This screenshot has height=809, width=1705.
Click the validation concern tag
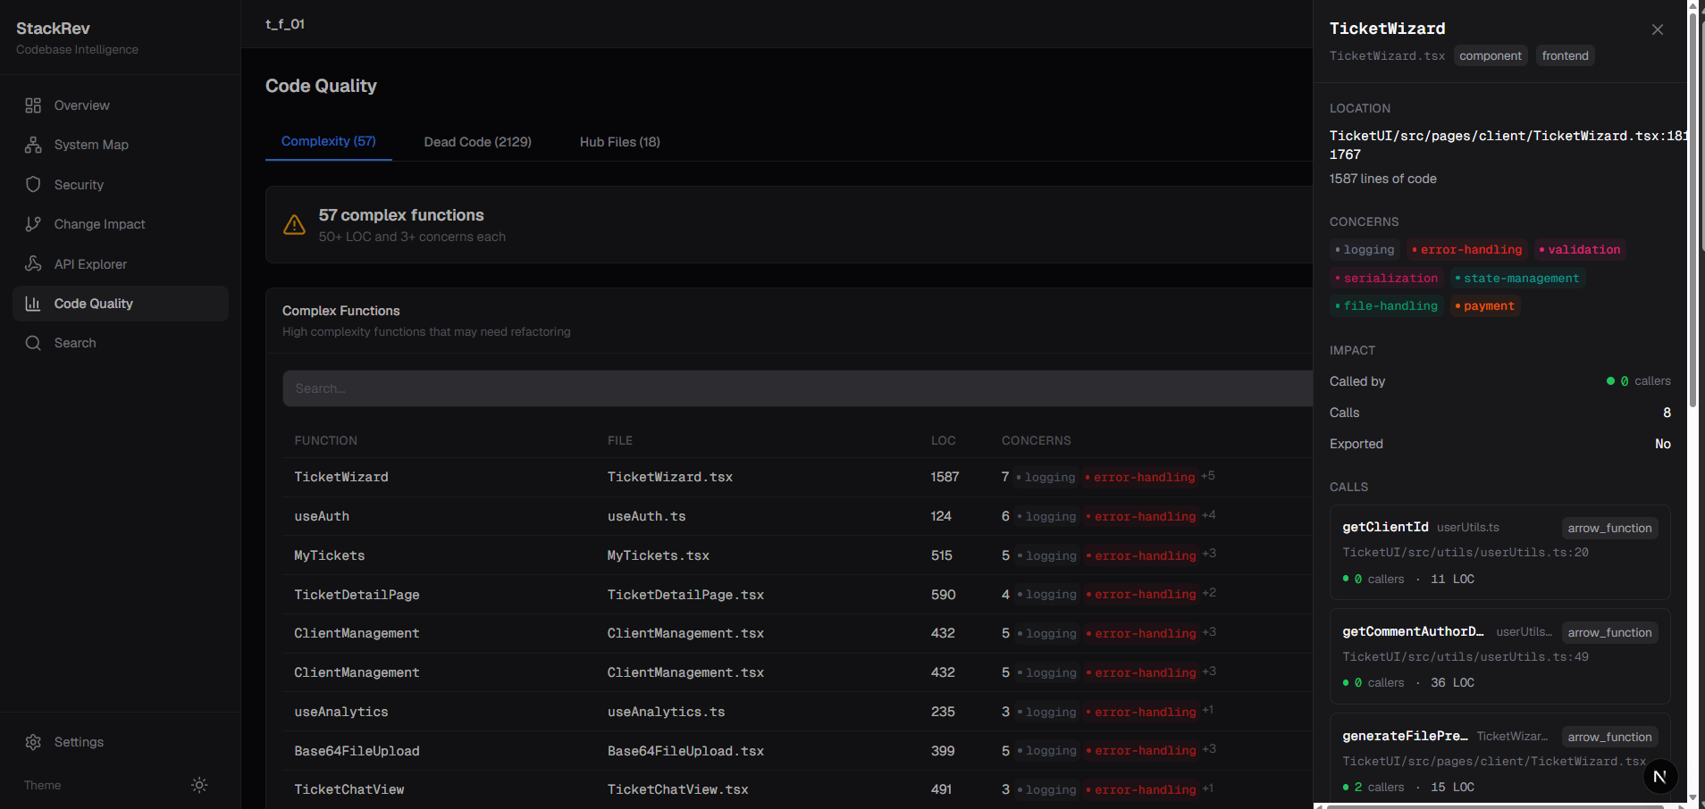[x=1580, y=250]
